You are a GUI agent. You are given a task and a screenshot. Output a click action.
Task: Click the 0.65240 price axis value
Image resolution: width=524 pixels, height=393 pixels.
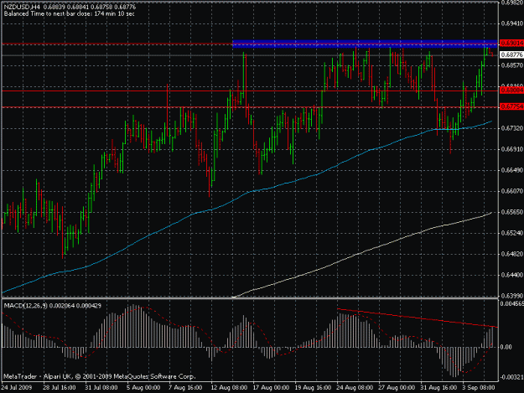coord(512,233)
